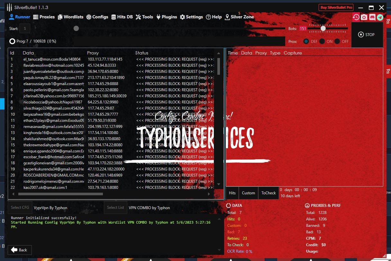
Task: Click proxy 213.171.63.210:41890
Action: (106, 78)
